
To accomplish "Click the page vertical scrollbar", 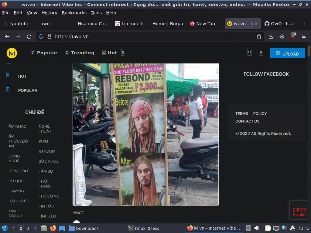I will [x=309, y=51].
